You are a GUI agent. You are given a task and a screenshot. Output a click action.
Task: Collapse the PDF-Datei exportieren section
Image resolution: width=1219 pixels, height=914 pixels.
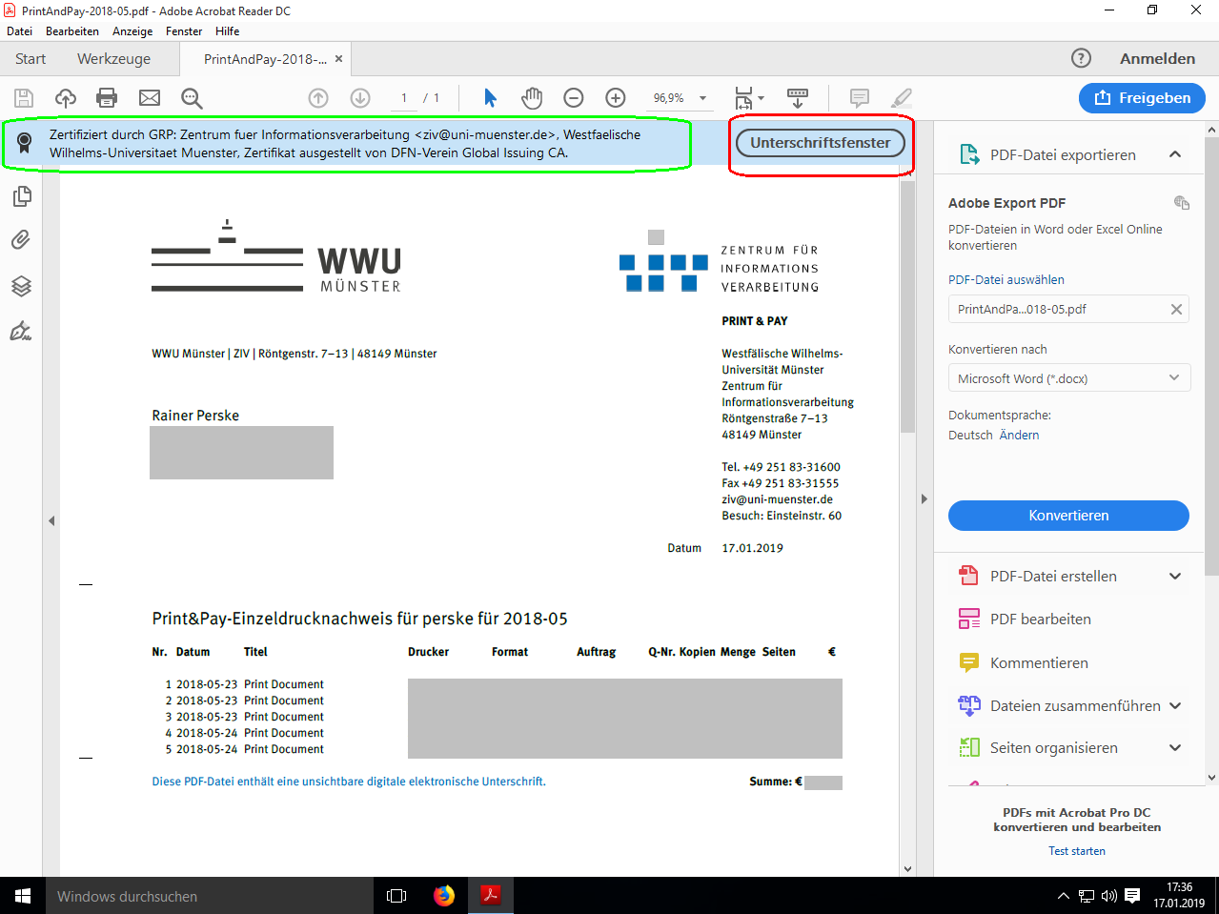(1175, 154)
